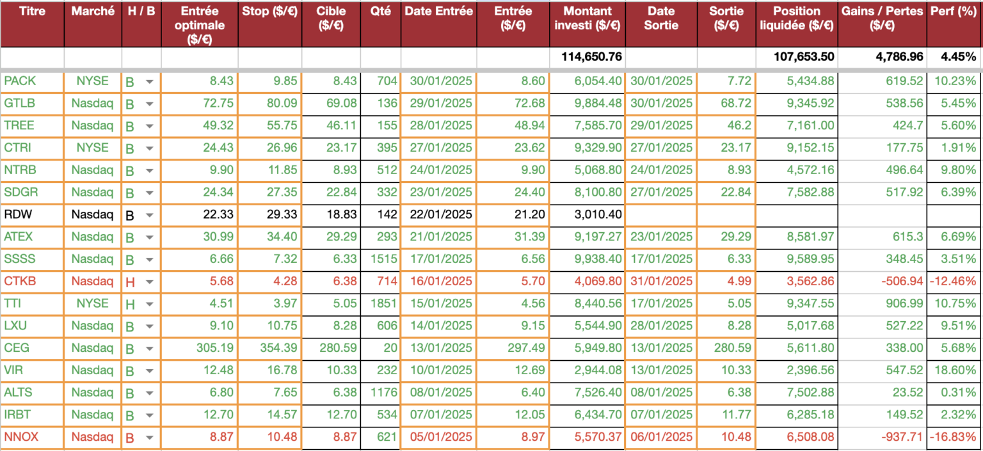Image resolution: width=983 pixels, height=451 pixels.
Task: Click RDW invested amount 3,010.40
Action: (x=587, y=214)
